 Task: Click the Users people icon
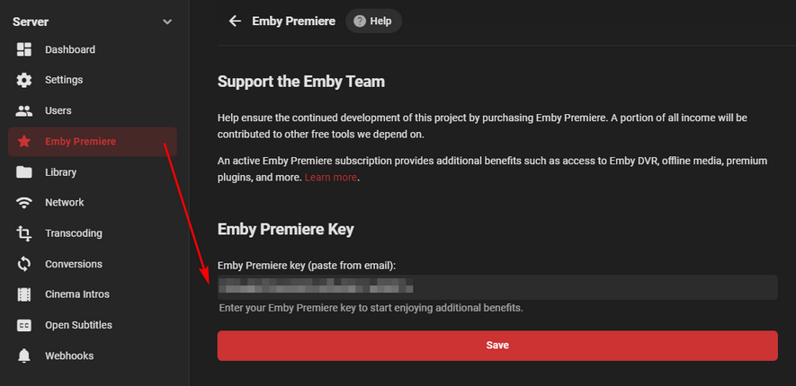tap(24, 110)
